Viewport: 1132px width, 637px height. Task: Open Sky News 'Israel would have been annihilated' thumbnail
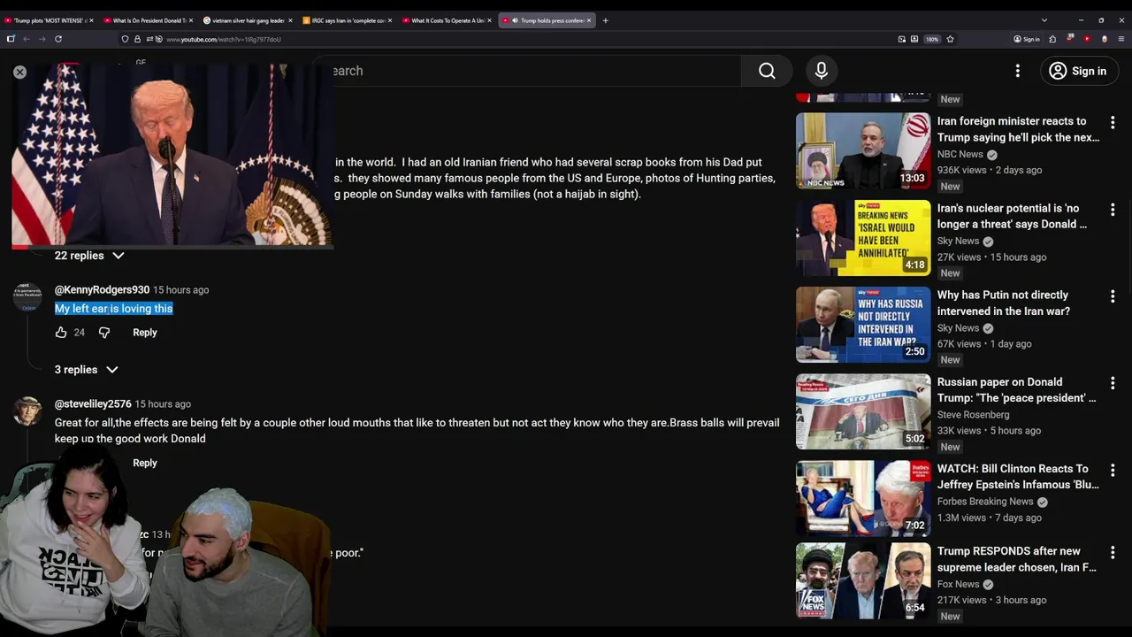(863, 237)
